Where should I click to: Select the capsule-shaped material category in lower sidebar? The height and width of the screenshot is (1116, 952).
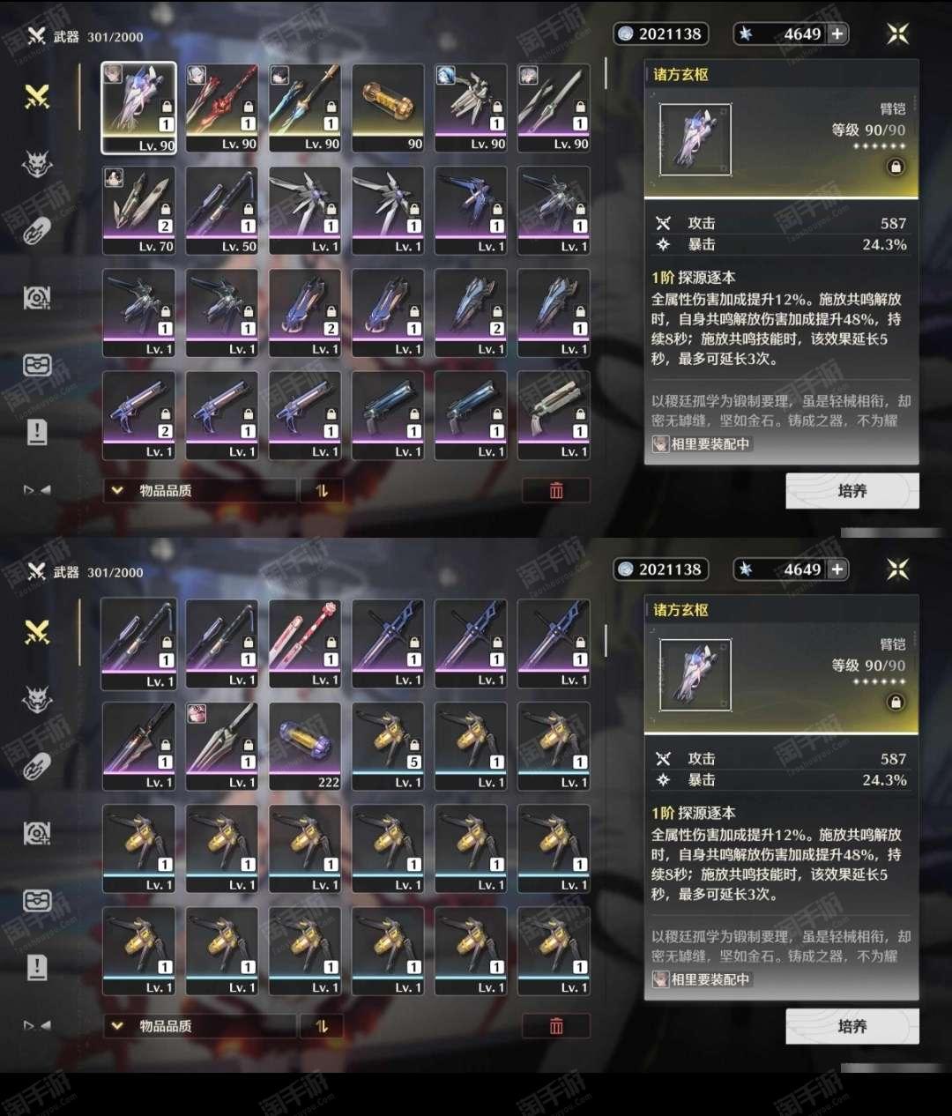click(37, 767)
